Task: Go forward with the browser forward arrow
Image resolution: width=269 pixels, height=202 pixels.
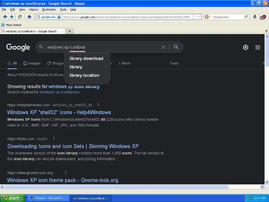Action: [x=12, y=17]
